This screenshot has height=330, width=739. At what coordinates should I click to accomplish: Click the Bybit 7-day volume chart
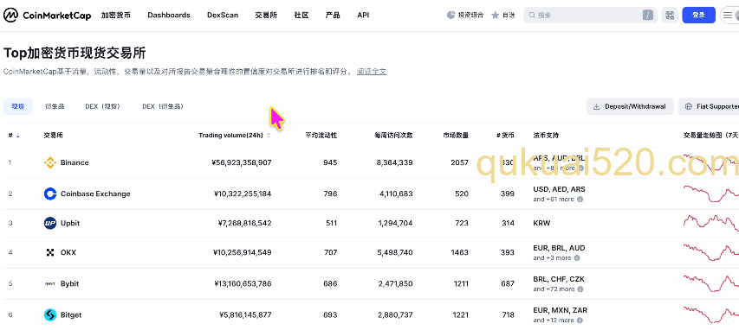(710, 284)
